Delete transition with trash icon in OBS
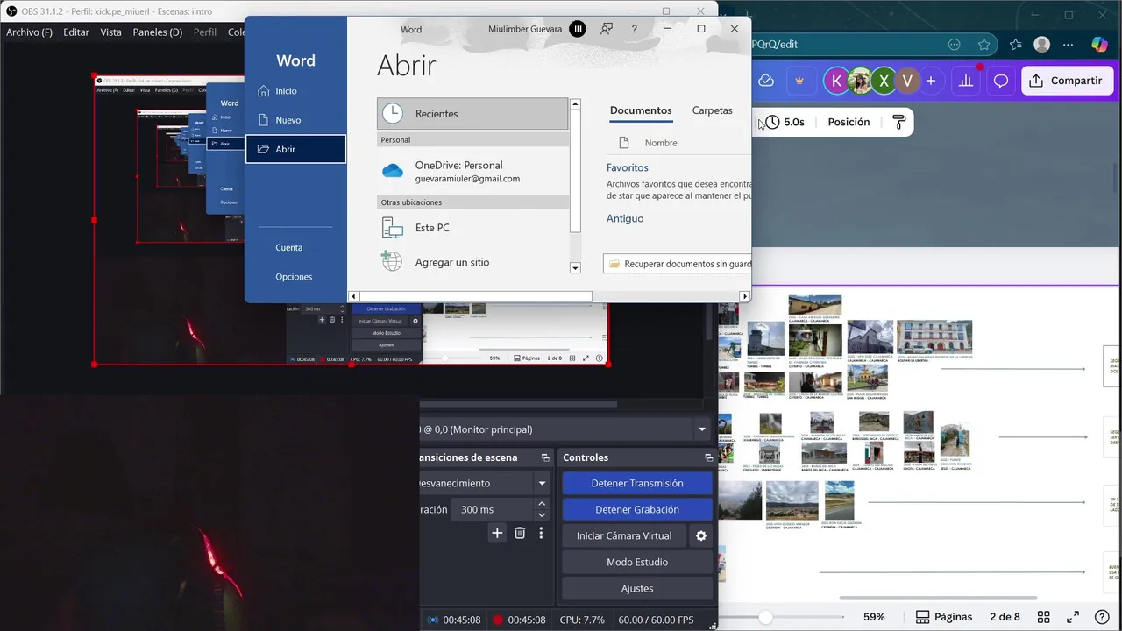This screenshot has height=631, width=1122. 520,533
